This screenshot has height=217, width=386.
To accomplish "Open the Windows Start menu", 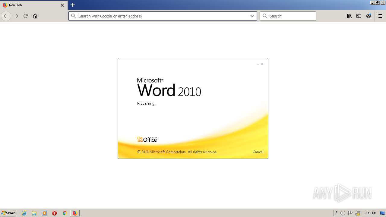I will click(x=8, y=213).
